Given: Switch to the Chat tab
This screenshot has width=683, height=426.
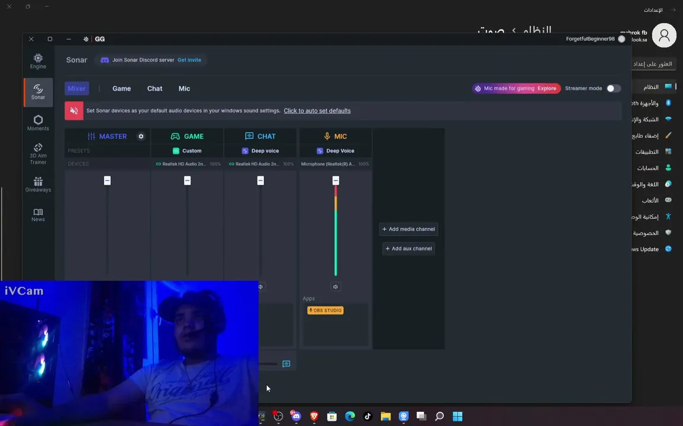Looking at the screenshot, I should click(154, 88).
